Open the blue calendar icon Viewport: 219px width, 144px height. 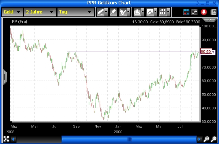(186, 12)
